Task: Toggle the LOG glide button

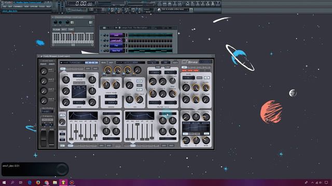Action: (62, 115)
